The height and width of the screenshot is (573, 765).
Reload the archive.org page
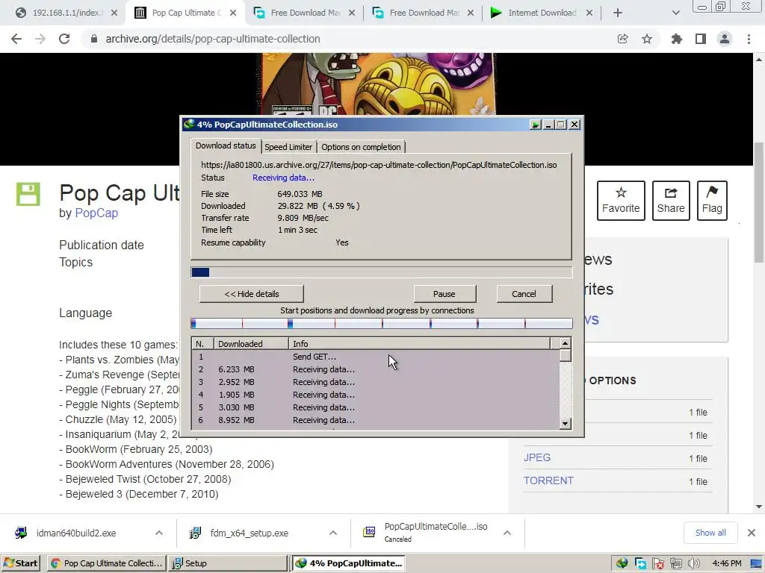pos(64,39)
